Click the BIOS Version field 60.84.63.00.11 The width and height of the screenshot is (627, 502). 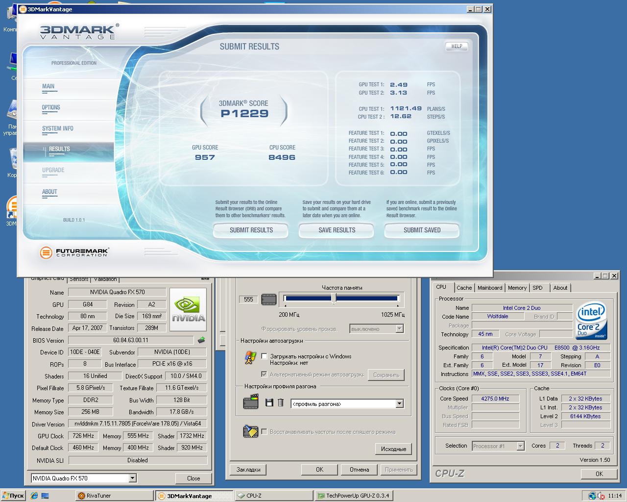coord(131,340)
